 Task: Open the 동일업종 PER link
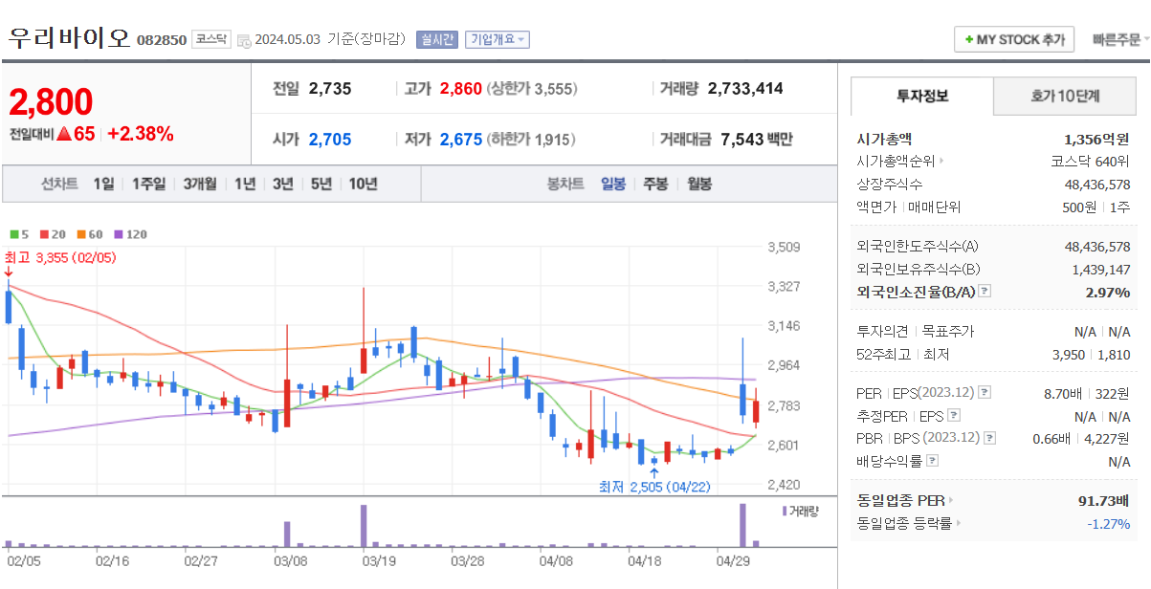point(905,500)
